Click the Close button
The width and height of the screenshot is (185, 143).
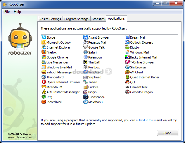point(167,133)
